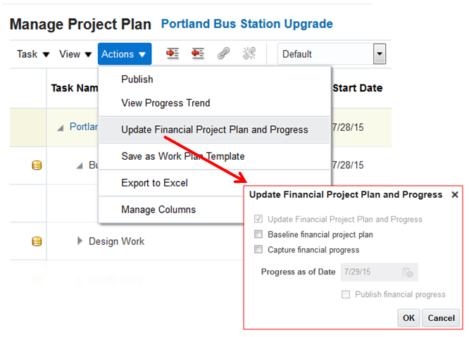The width and height of the screenshot is (469, 337).
Task: Expand the Design Work task row
Action: point(80,241)
